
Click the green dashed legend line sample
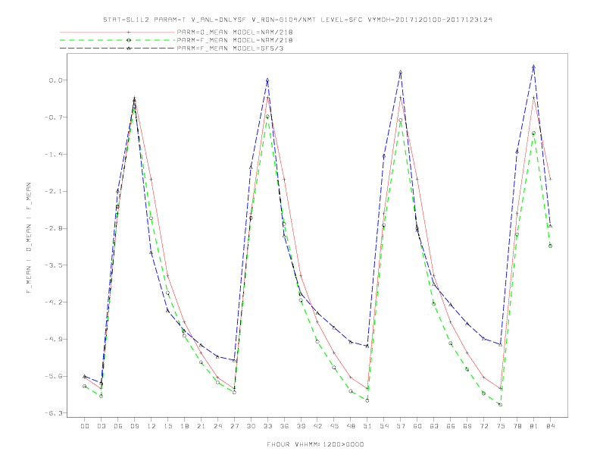(117, 40)
